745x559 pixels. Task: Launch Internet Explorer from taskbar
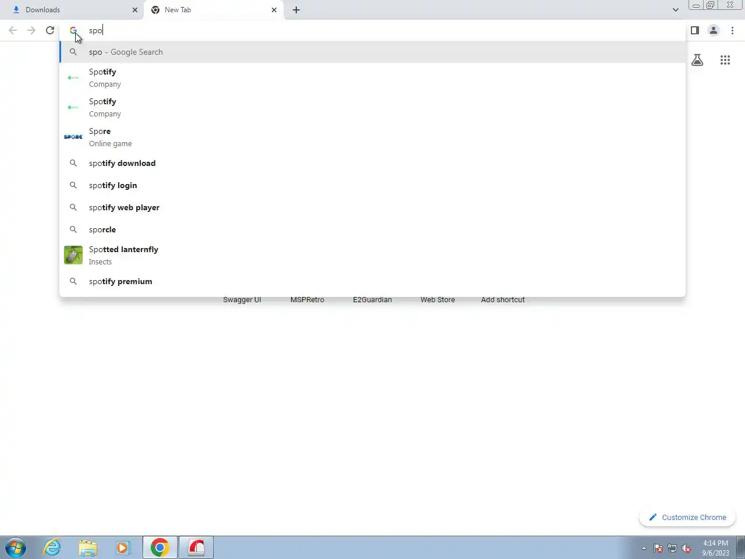point(52,547)
